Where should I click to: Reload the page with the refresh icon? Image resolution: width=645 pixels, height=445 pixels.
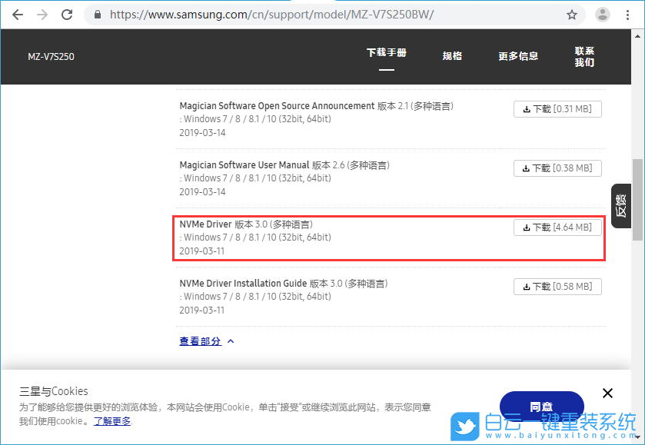point(66,14)
